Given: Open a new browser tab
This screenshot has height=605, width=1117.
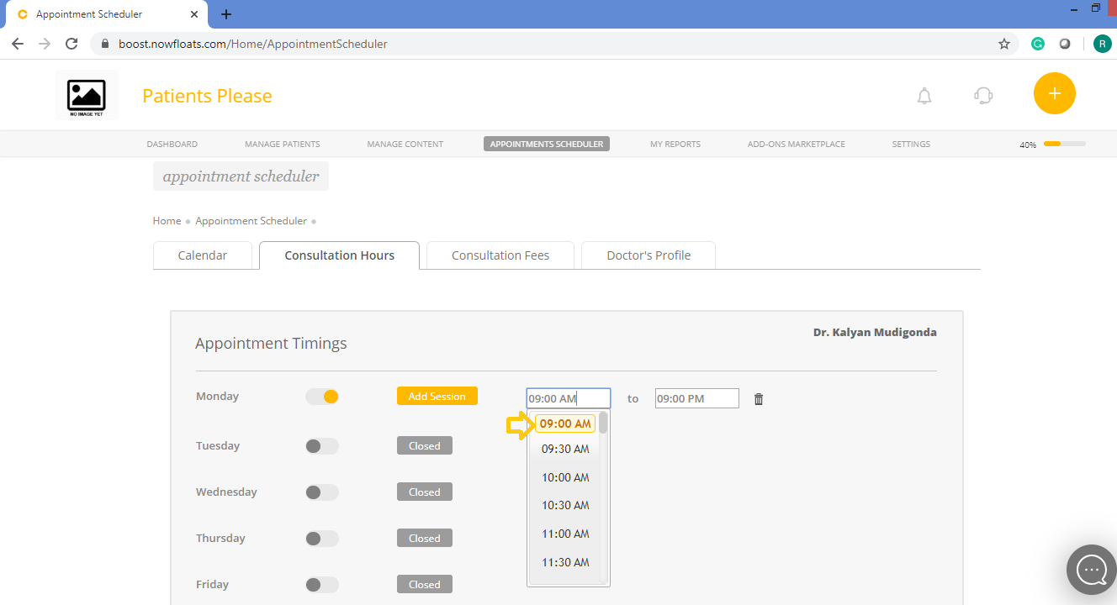Looking at the screenshot, I should (x=226, y=14).
